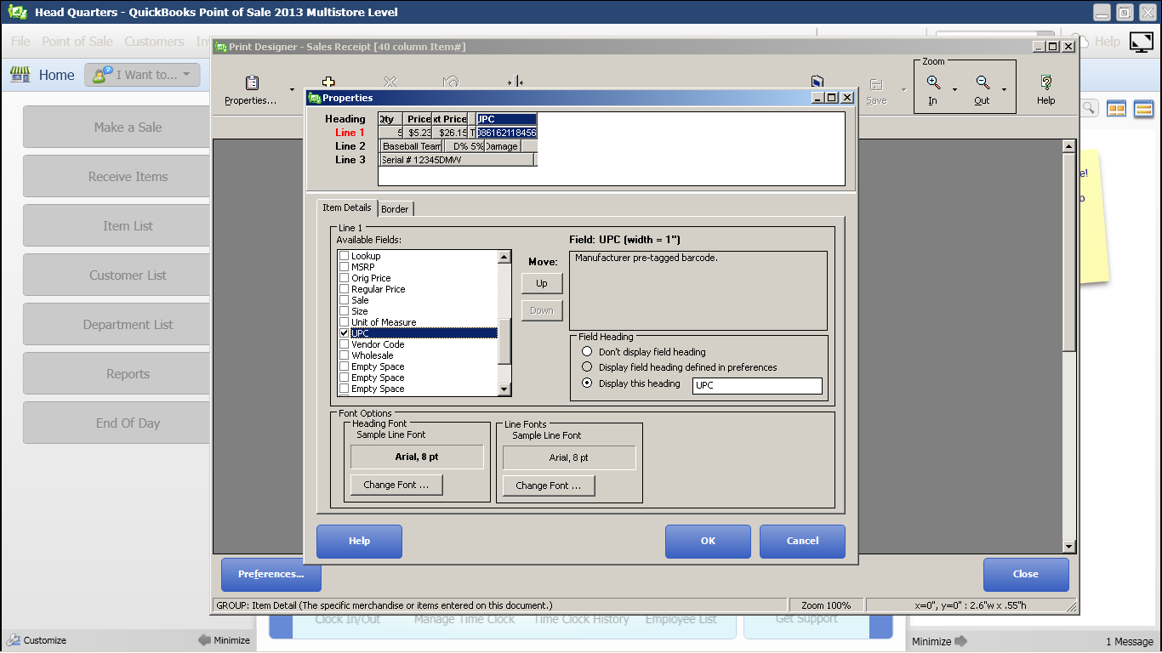Image resolution: width=1162 pixels, height=653 pixels.
Task: Click Change Font under Heading Font
Action: [x=396, y=485]
